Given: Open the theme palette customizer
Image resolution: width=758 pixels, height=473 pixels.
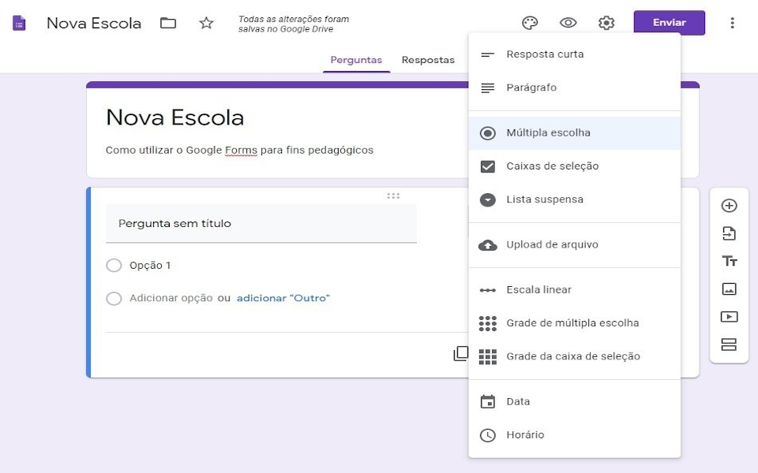Looking at the screenshot, I should [x=530, y=23].
